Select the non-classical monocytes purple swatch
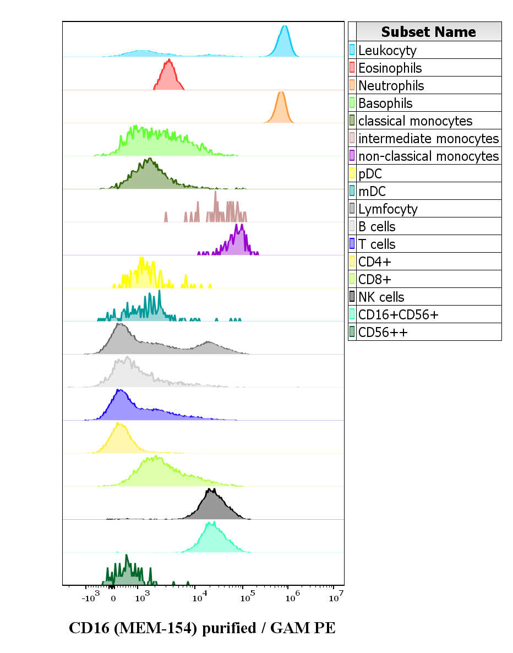513x653 pixels. pos(352,156)
